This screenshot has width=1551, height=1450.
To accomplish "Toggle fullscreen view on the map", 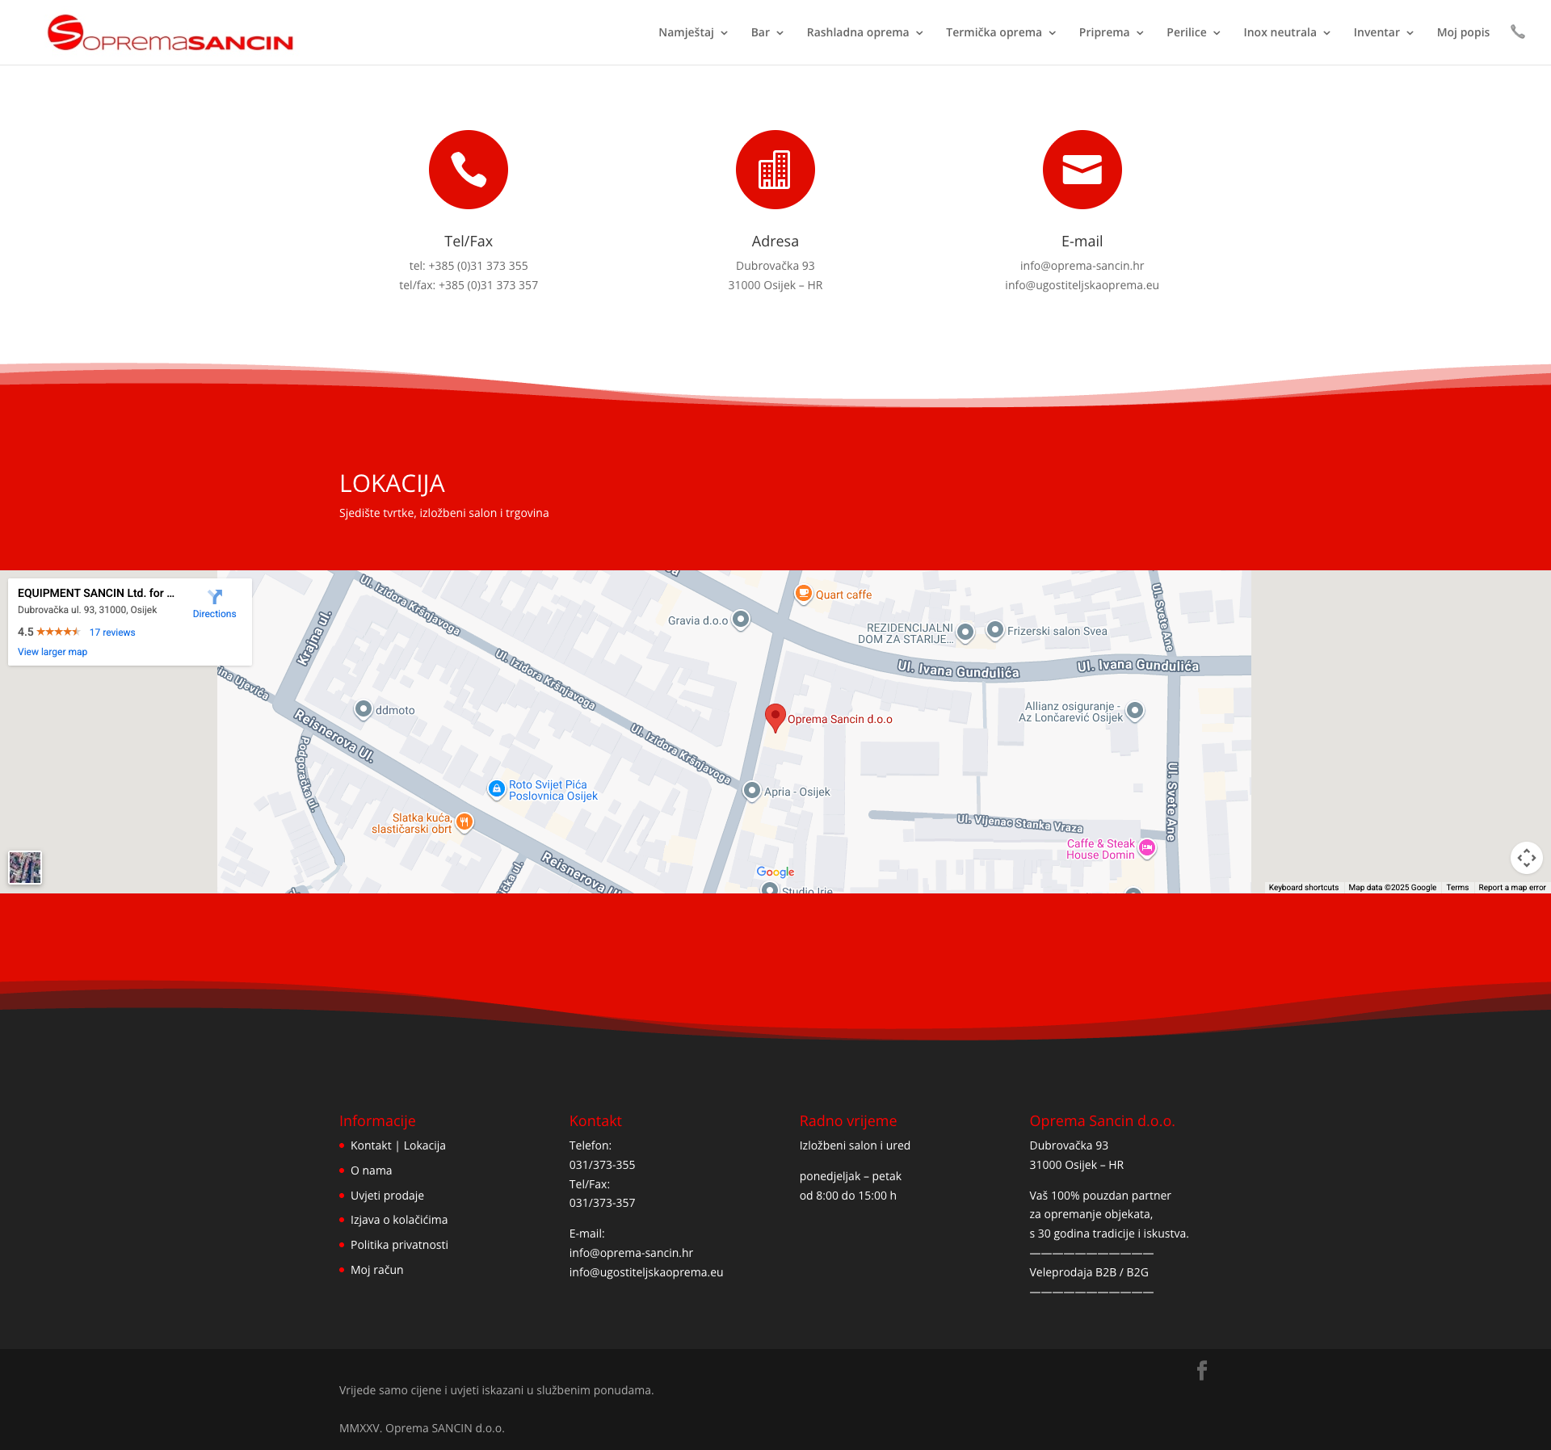I will [x=1526, y=858].
